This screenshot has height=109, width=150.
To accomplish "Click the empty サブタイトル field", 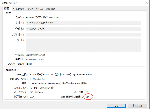I will pos(83,34).
